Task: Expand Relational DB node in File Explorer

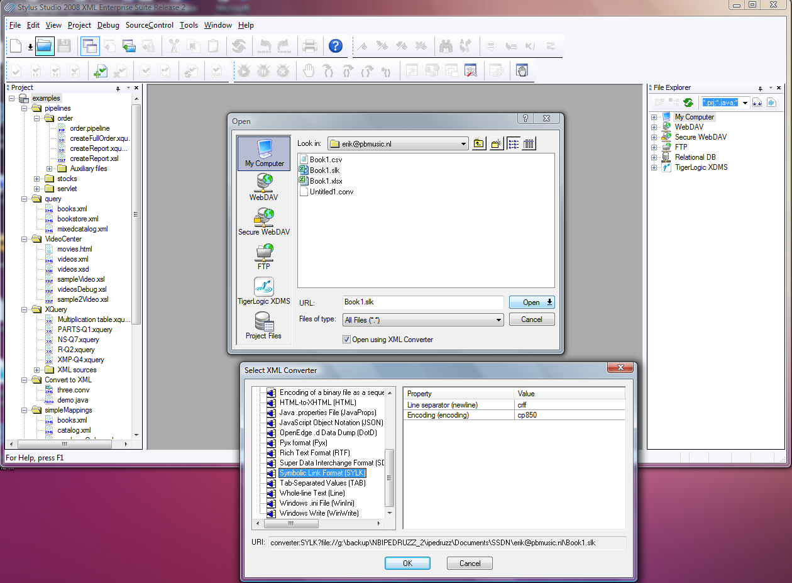Action: tap(654, 157)
